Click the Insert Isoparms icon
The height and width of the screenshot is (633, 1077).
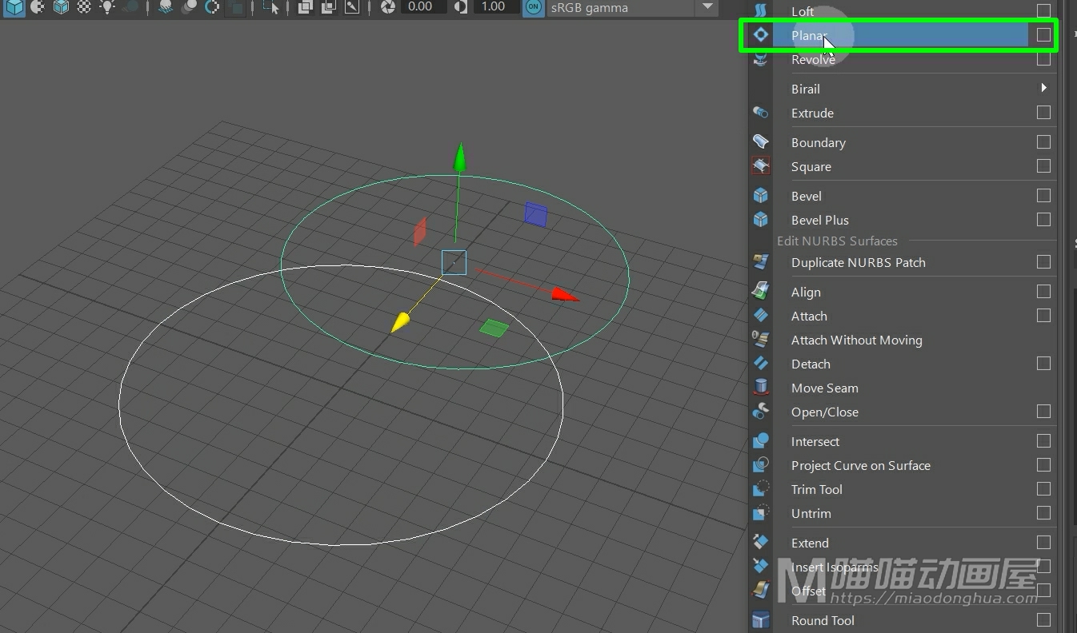(760, 567)
